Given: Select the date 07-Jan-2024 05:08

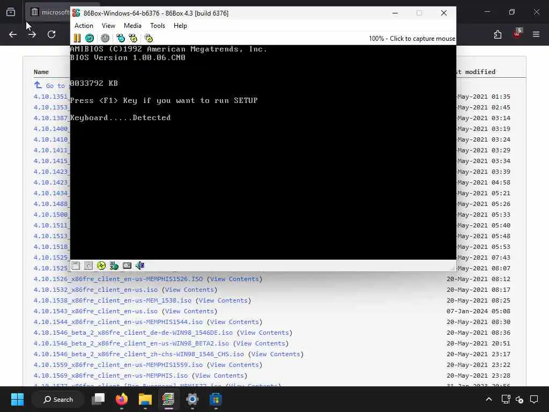Looking at the screenshot, I should pyautogui.click(x=478, y=311).
